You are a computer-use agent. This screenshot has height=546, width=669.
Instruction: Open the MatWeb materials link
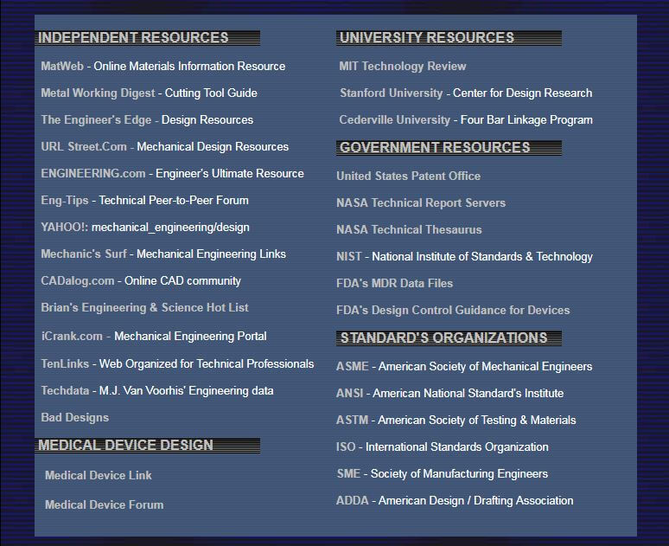click(62, 67)
